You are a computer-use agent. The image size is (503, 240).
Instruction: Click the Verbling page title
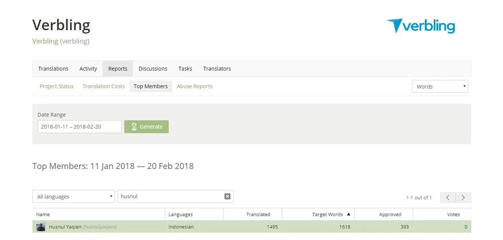[x=61, y=25]
